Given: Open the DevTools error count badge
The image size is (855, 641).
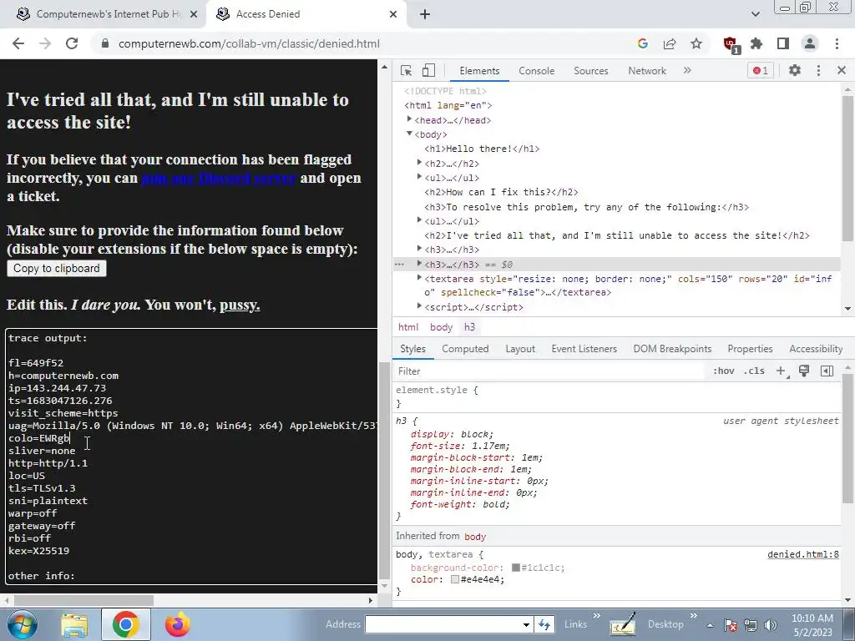Looking at the screenshot, I should click(761, 70).
